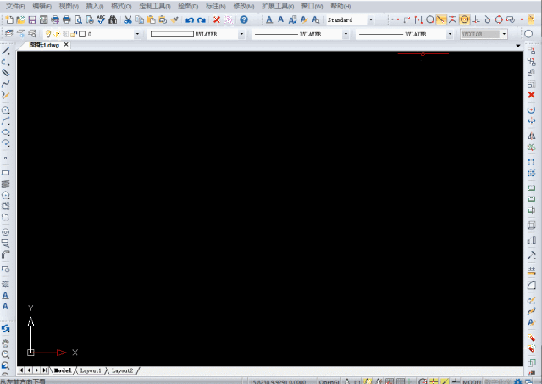The width and height of the screenshot is (542, 384).
Task: Close the 图纸1.dwg document tab
Action: click(x=66, y=44)
